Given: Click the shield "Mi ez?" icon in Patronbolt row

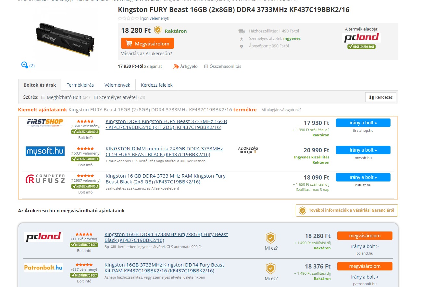Looking at the screenshot, I should pos(271,268).
